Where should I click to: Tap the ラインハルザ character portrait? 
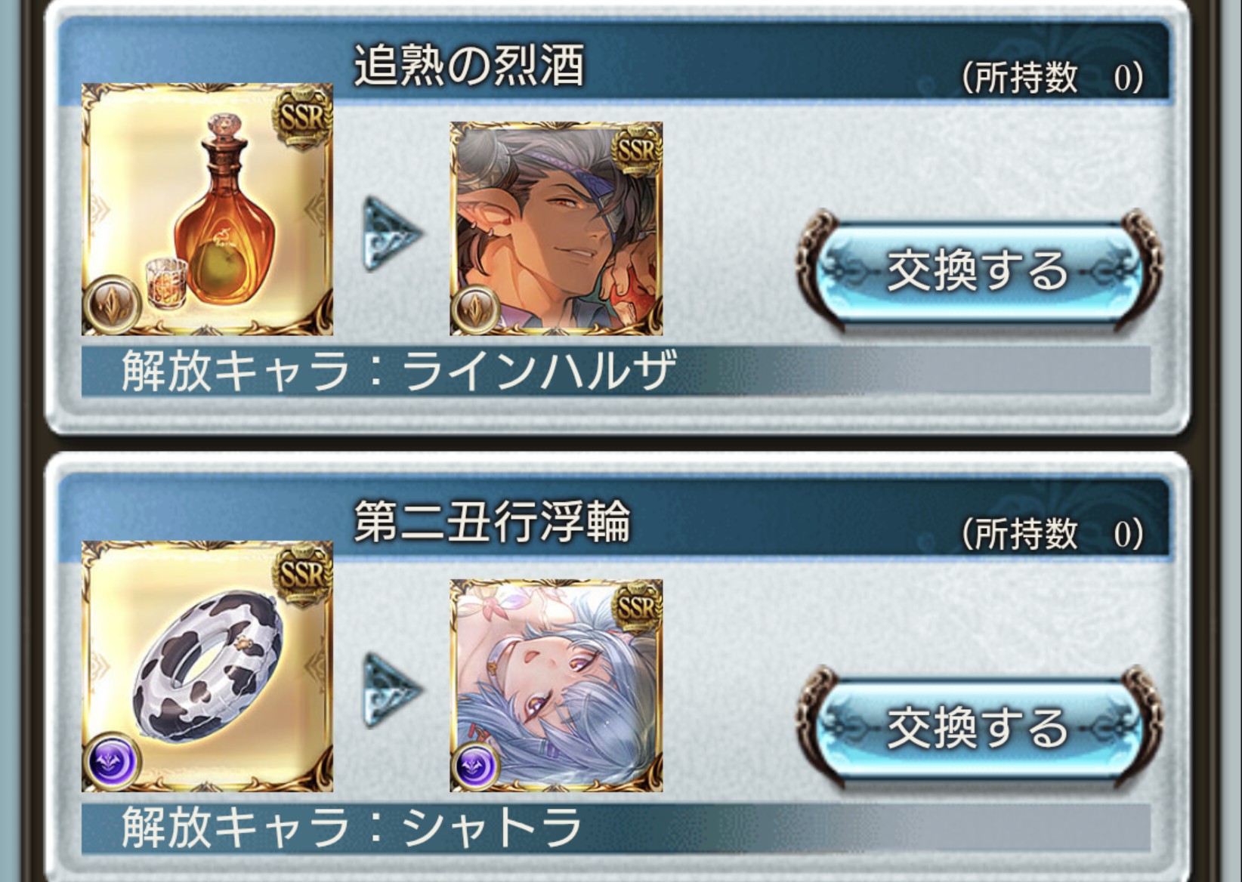pos(556,228)
